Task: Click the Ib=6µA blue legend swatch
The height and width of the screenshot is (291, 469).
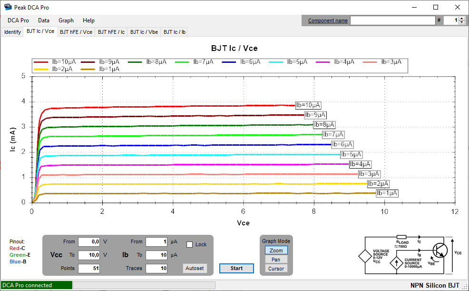Action: [x=229, y=62]
